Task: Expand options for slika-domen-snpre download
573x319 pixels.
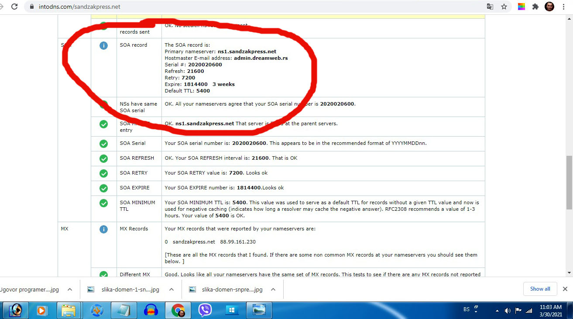Action: (x=273, y=289)
